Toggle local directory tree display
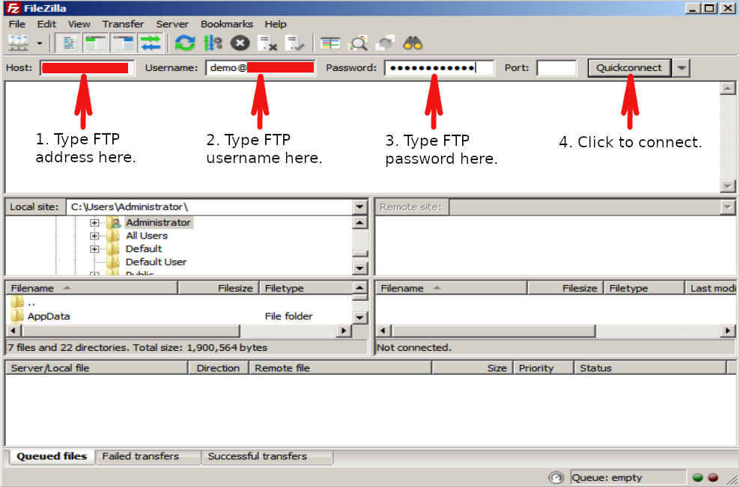 pyautogui.click(x=96, y=43)
